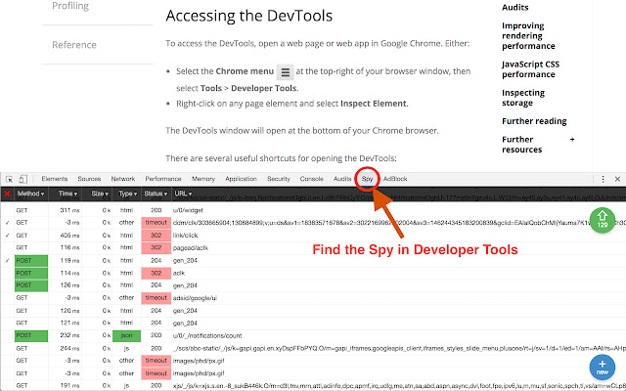Viewport: 626px width, 391px height.
Task: Open the Memory tab
Action: (203, 179)
